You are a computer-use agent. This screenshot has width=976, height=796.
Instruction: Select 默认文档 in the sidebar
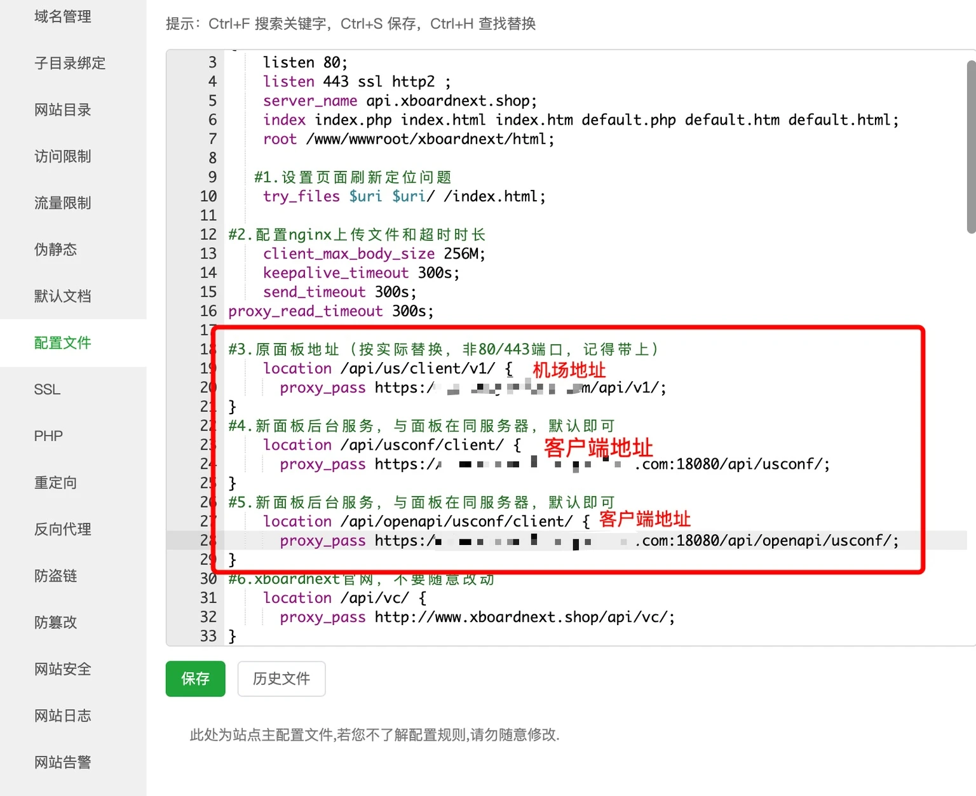point(62,296)
